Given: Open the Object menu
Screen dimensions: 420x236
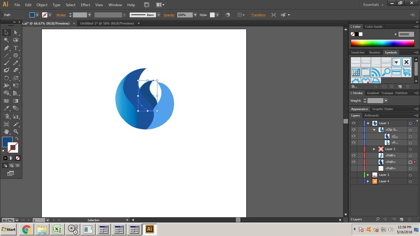Looking at the screenshot, I should pyautogui.click(x=42, y=5).
